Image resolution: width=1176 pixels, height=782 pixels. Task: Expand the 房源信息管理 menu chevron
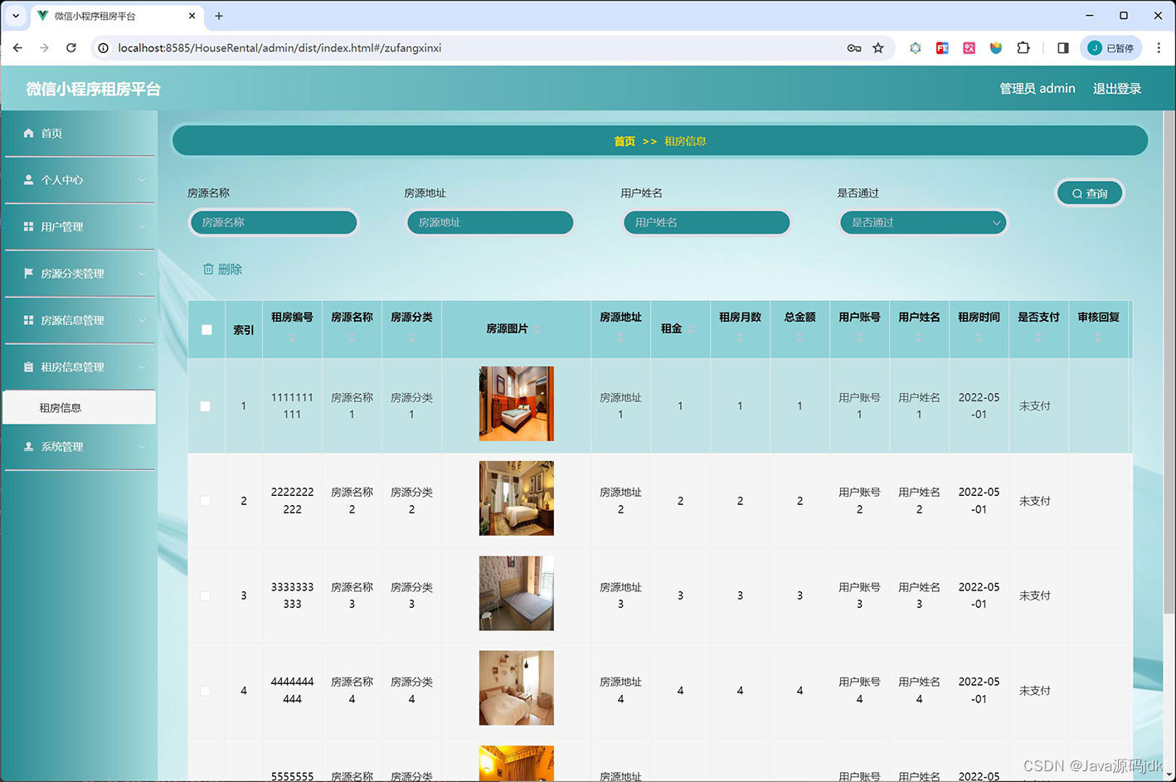[142, 320]
